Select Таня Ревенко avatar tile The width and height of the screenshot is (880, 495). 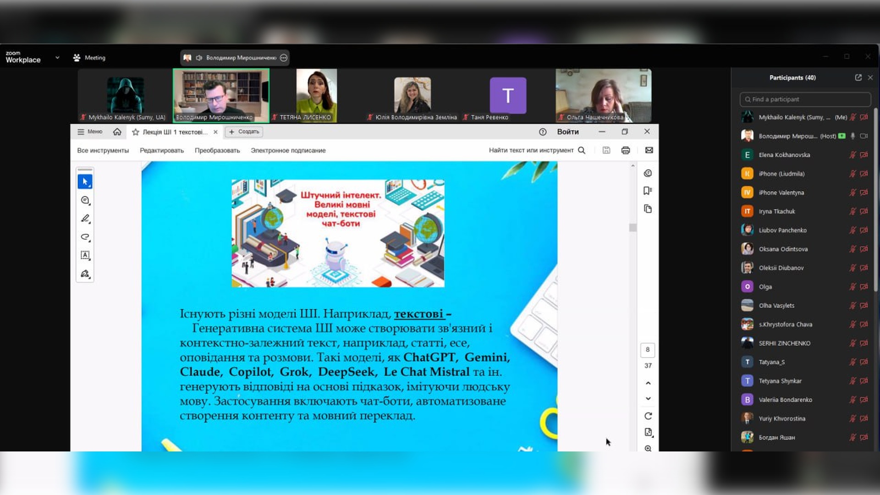508,96
